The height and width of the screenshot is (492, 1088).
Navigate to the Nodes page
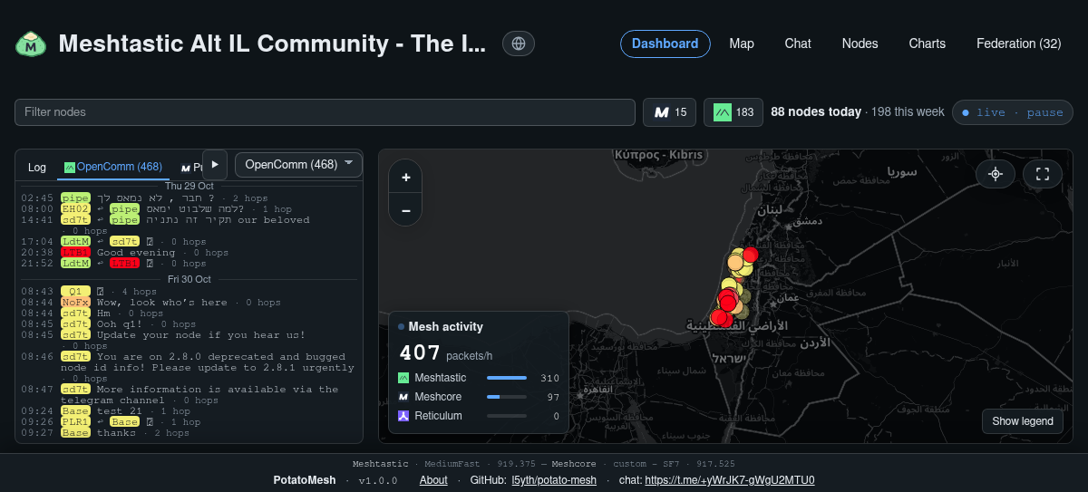pyautogui.click(x=860, y=43)
